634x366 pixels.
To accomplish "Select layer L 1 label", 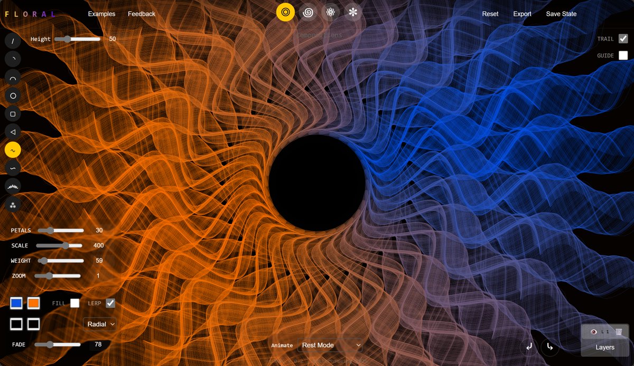I will (606, 331).
